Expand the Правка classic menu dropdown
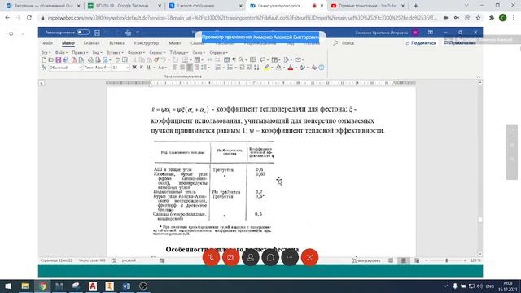Image resolution: width=521 pixels, height=293 pixels. (x=80, y=52)
